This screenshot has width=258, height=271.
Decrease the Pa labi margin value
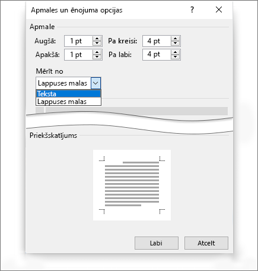tap(175, 57)
